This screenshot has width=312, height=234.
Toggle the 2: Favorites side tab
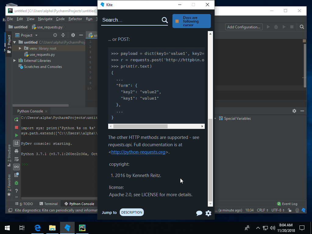coord(9,185)
